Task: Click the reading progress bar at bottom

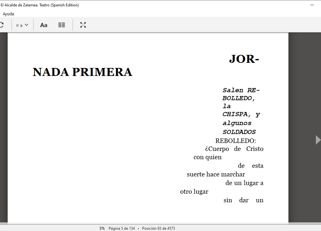Action: [160, 223]
